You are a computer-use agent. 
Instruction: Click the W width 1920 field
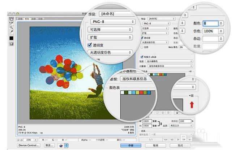[x=147, y=121]
